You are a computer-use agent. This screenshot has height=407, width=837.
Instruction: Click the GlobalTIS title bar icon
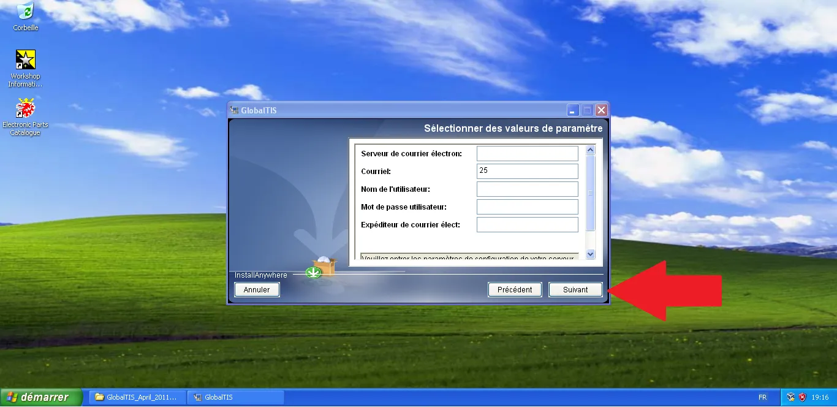[234, 110]
